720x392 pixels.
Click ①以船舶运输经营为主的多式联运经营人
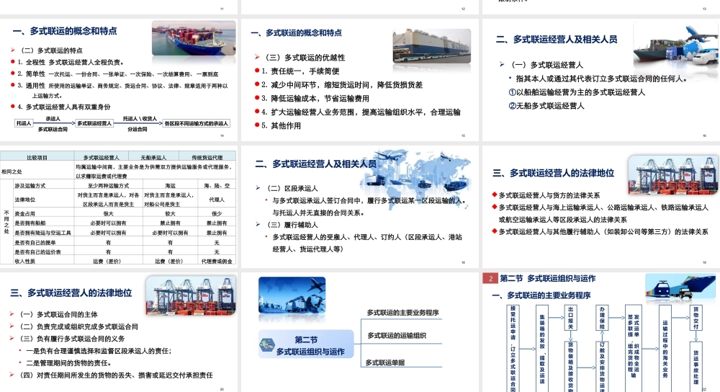point(577,92)
